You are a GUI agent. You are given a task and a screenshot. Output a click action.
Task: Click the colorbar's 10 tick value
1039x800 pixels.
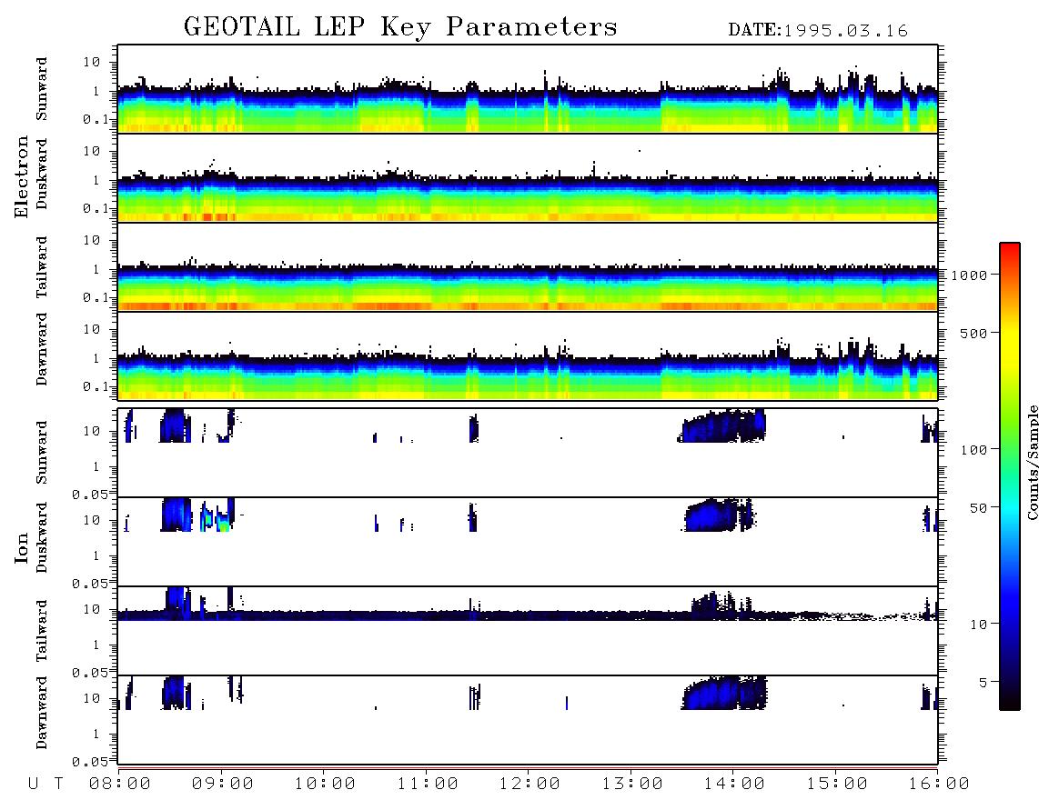pyautogui.click(x=978, y=625)
